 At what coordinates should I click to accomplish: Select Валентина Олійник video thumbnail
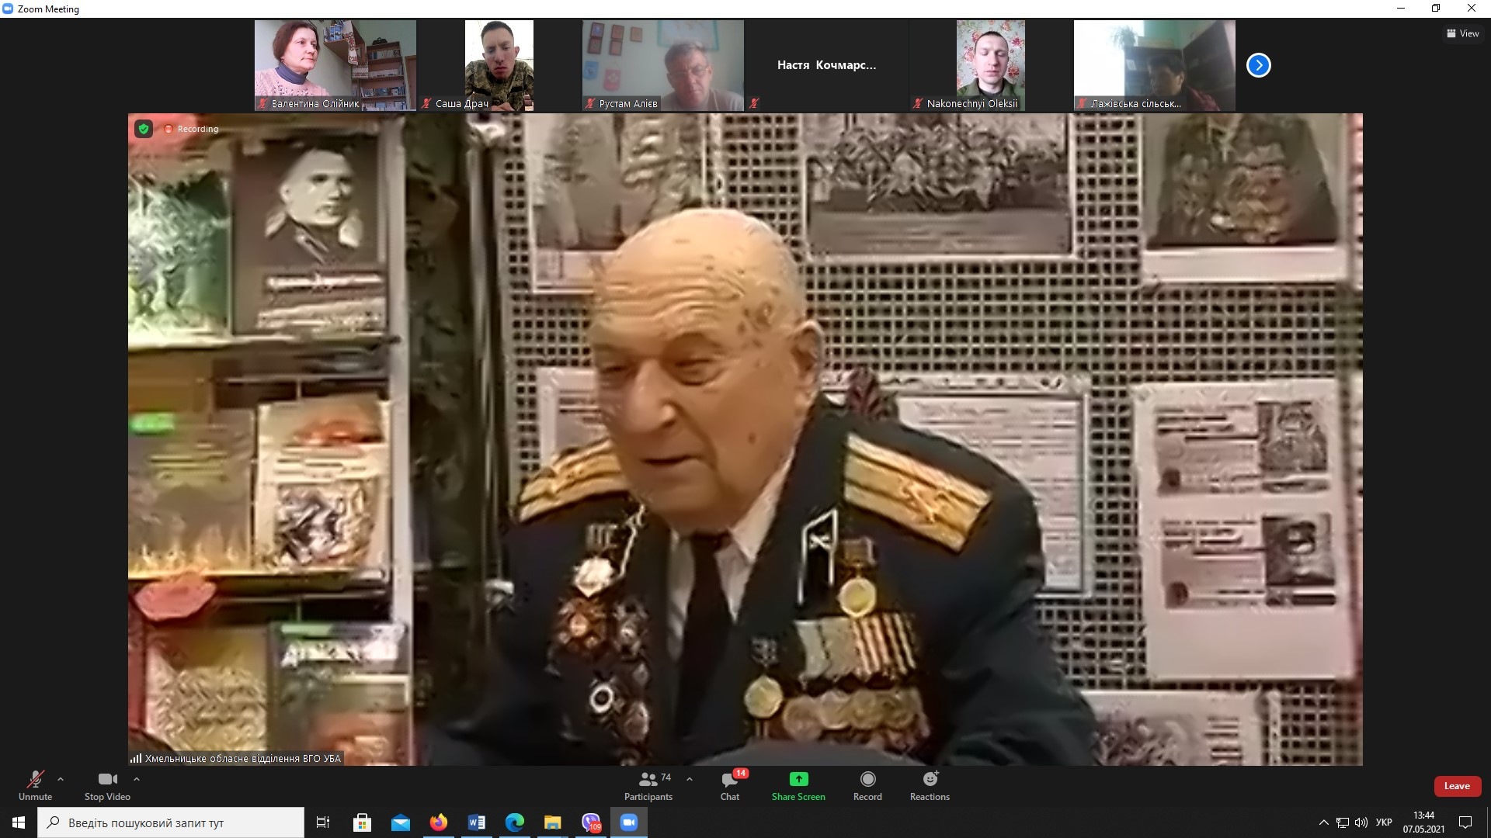click(x=335, y=65)
